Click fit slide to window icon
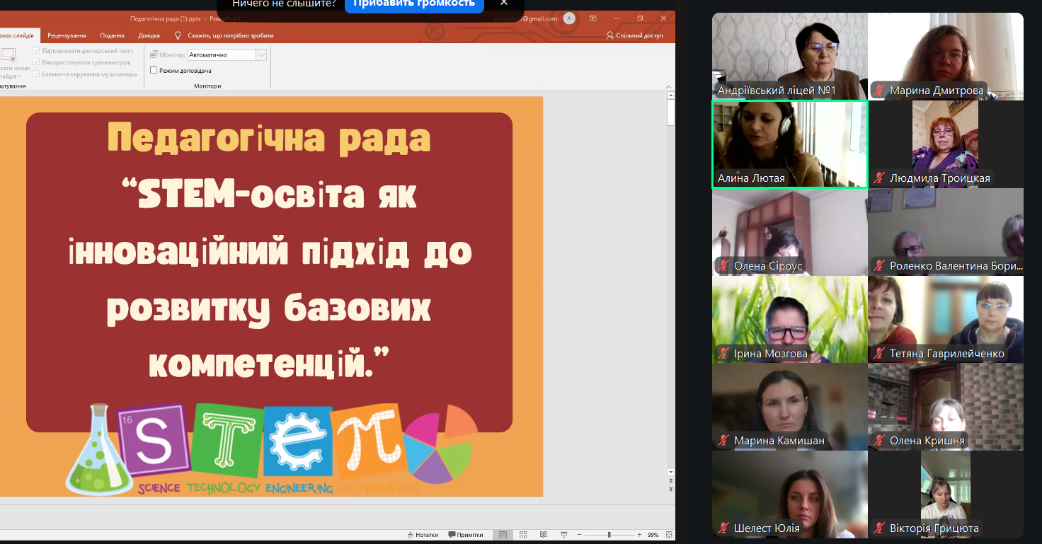 click(668, 535)
